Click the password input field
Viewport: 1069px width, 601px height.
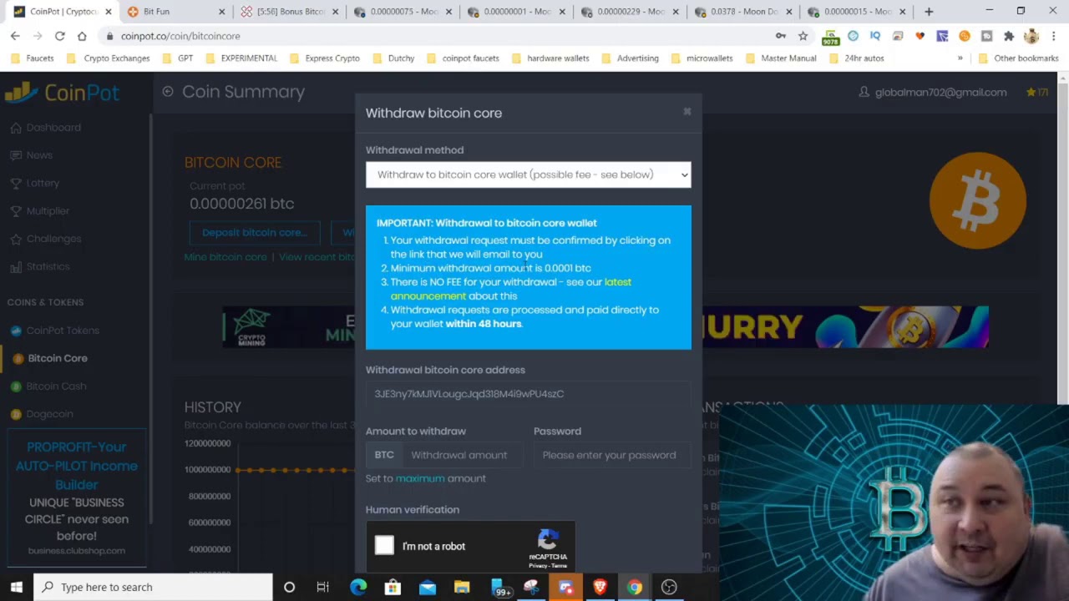point(612,455)
